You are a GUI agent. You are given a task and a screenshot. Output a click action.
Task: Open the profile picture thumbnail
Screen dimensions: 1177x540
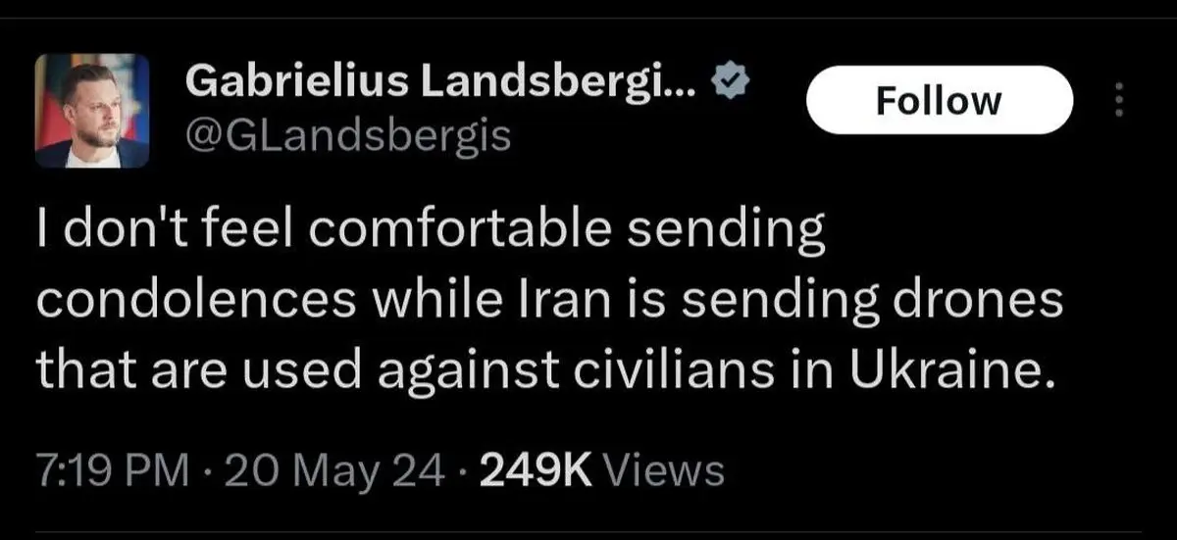92,111
